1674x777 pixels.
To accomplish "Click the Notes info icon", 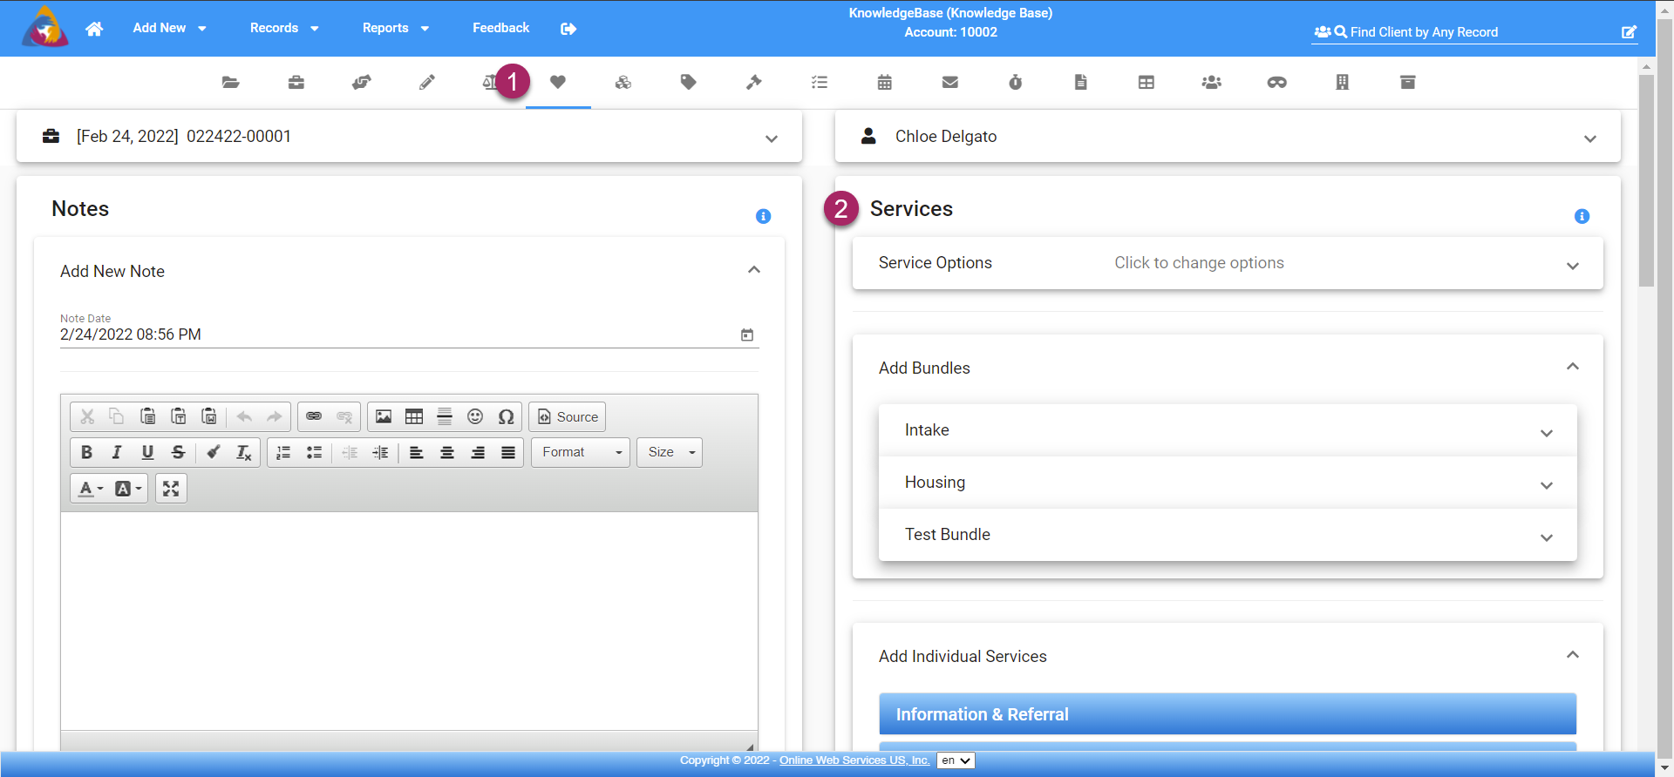I will pyautogui.click(x=764, y=216).
